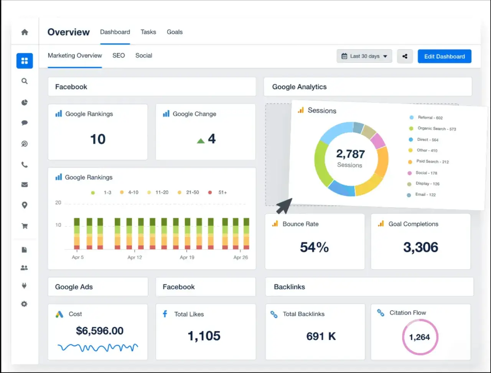Viewport: 491px width, 373px height.
Task: Click the calendar icon in date selector
Action: pyautogui.click(x=344, y=56)
